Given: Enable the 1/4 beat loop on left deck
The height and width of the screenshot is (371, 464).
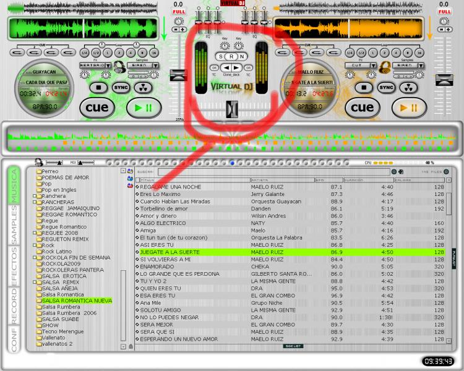Looking at the screenshot, I should click(x=84, y=53).
